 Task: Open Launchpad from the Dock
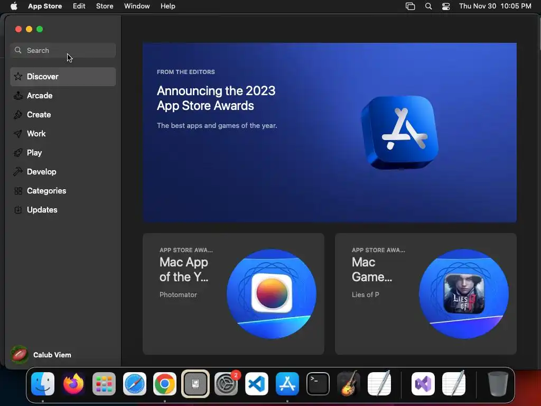coord(104,384)
